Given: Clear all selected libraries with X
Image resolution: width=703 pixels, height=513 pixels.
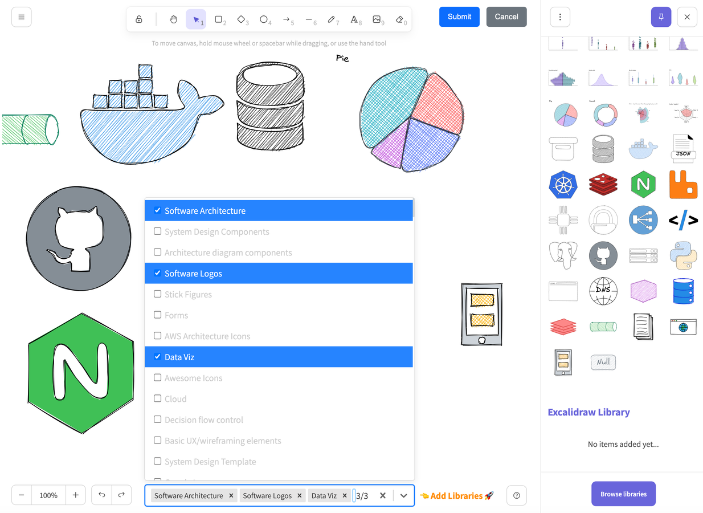Looking at the screenshot, I should pyautogui.click(x=383, y=496).
